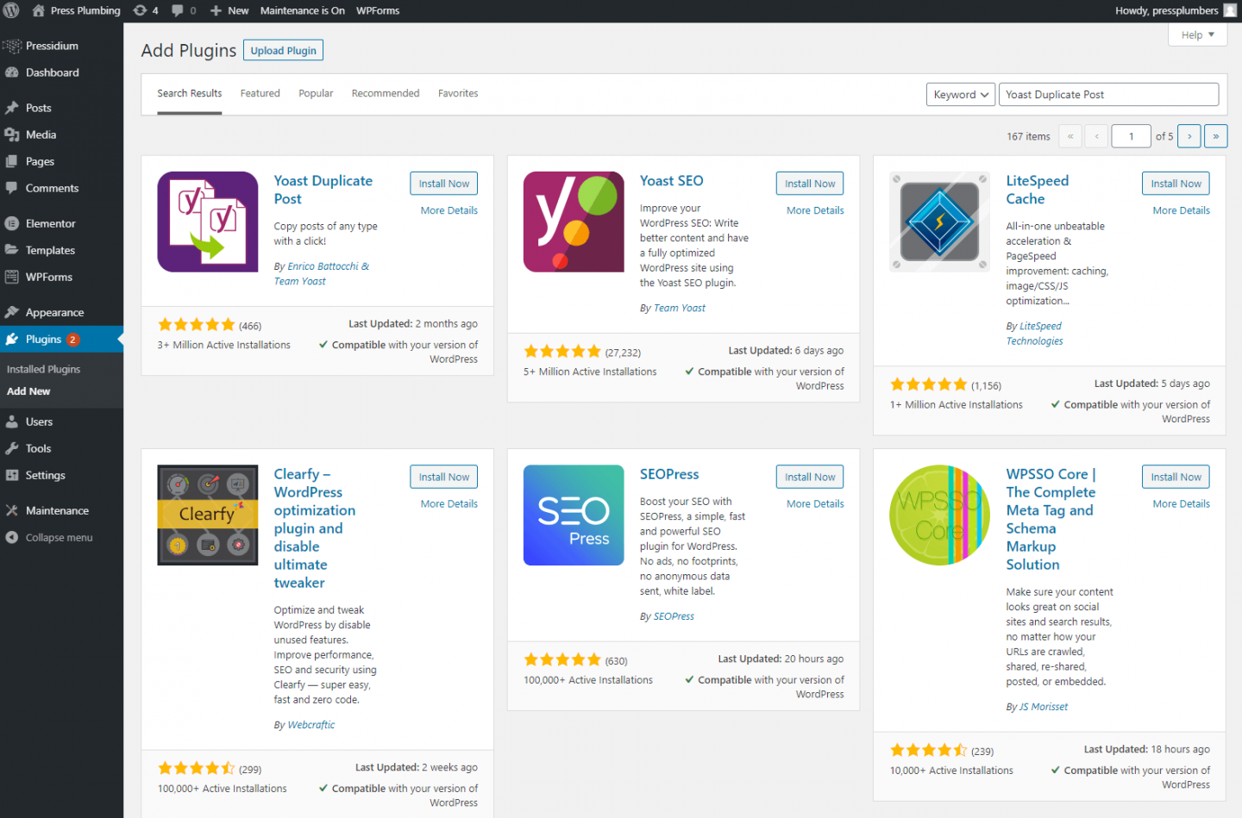Click the Settings sliders icon

[12, 475]
